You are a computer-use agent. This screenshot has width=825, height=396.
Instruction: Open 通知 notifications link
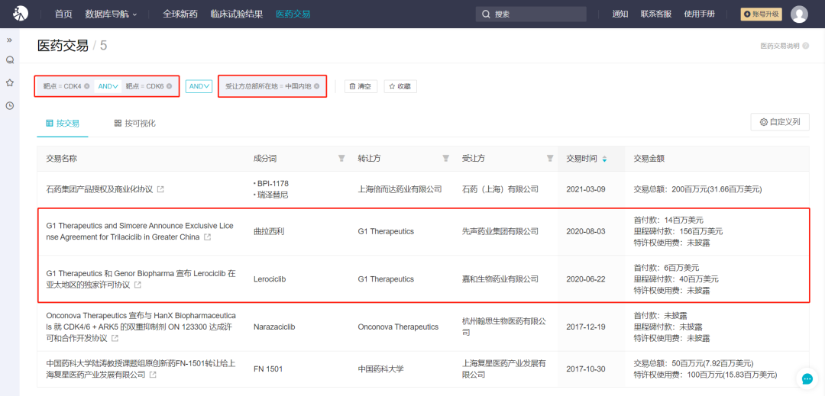(620, 14)
